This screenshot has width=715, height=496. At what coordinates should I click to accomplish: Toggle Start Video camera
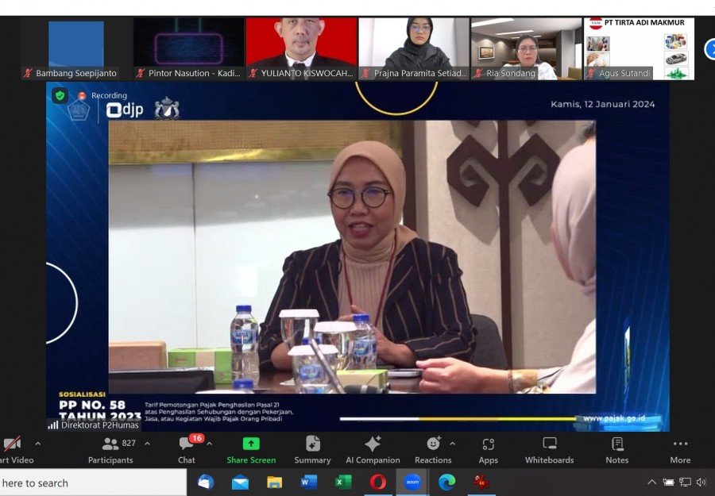[12, 449]
